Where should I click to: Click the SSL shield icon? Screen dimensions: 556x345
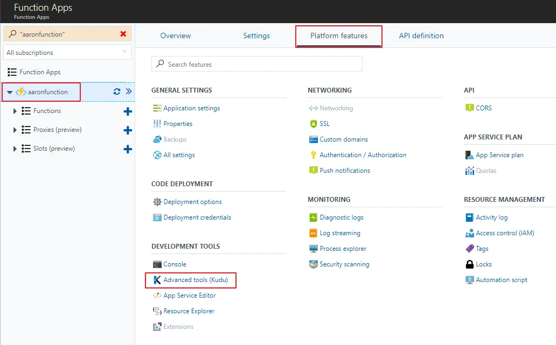tap(314, 124)
